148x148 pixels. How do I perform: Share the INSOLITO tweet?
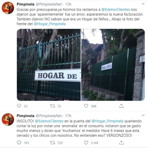click(121, 142)
